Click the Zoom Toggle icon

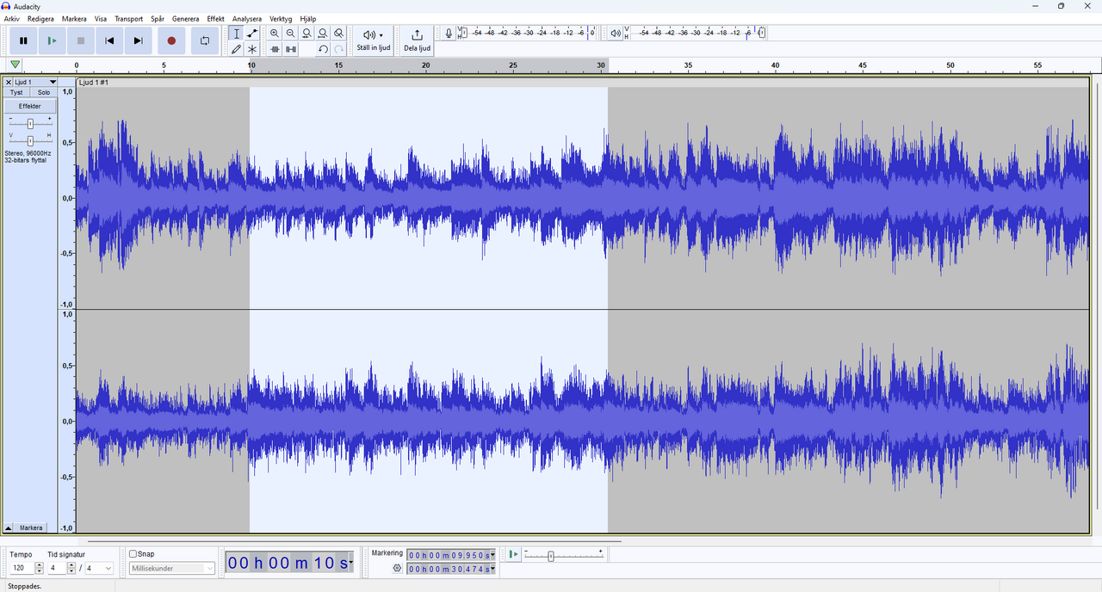tap(339, 34)
